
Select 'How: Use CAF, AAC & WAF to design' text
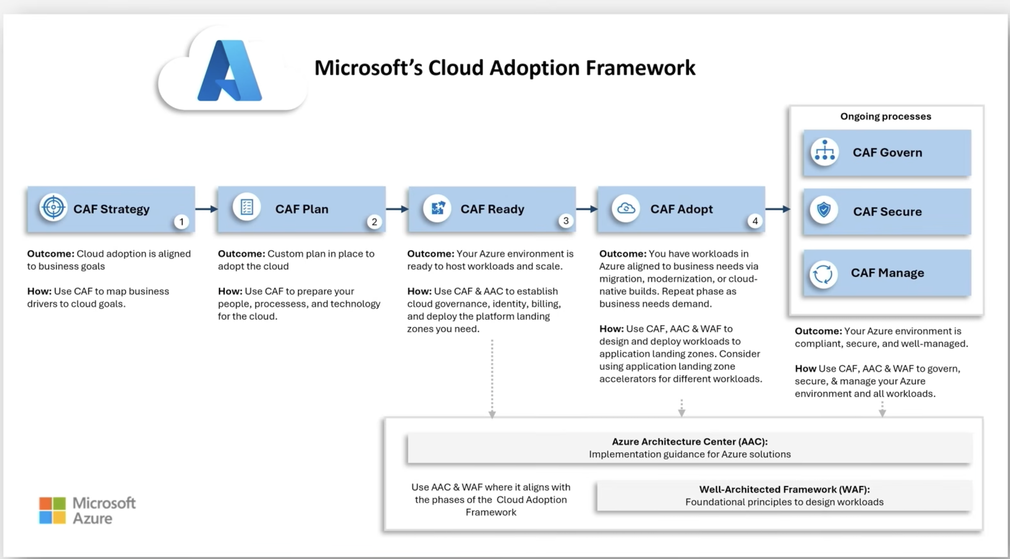680,354
